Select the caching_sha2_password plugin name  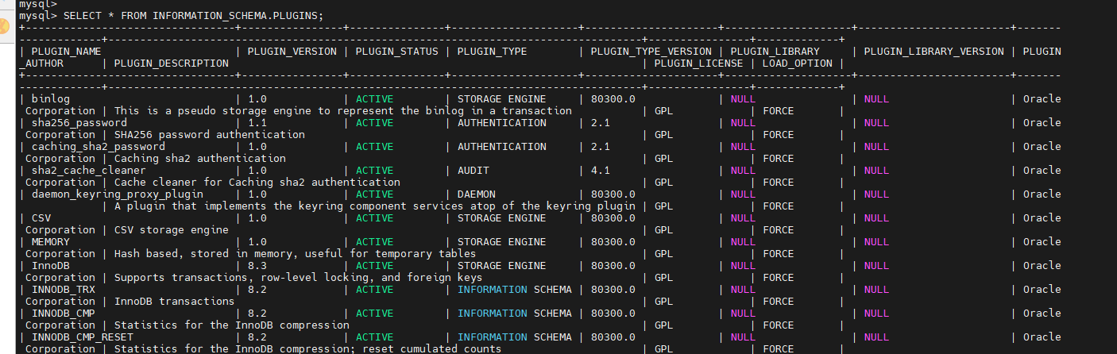click(99, 147)
